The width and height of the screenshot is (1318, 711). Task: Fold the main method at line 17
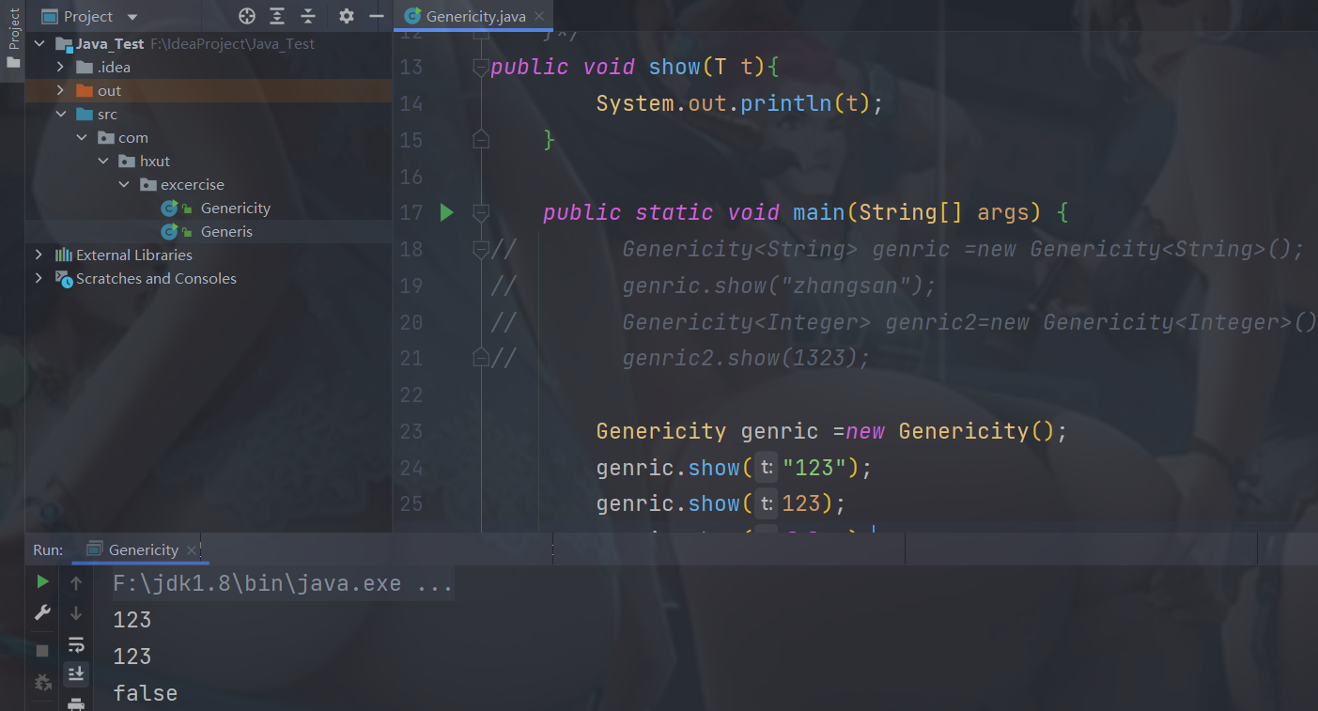pos(481,213)
